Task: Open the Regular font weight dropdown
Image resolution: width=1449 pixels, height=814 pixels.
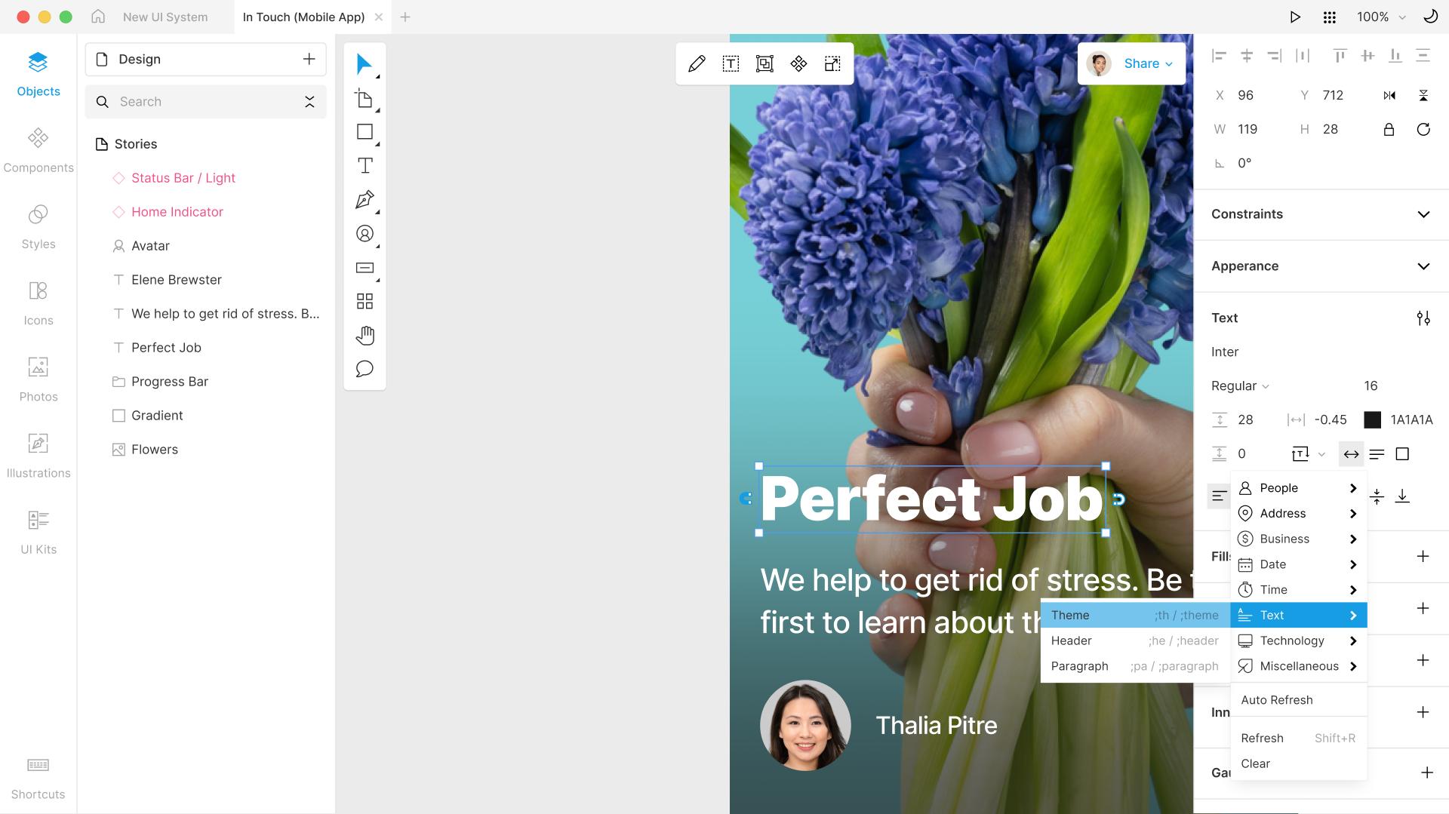Action: 1240,386
